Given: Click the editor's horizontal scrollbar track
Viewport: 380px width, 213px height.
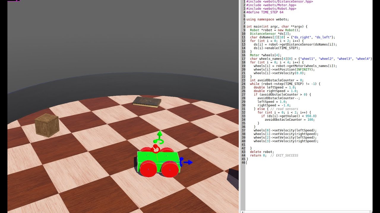Looking at the screenshot, I should (x=307, y=212).
